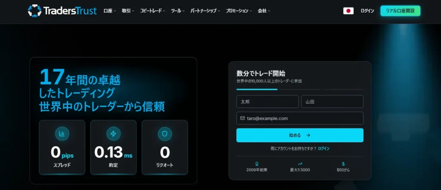Viewport: 441px width, 190px height.
Task: Click the 0 リクオート card
Action: [165, 147]
